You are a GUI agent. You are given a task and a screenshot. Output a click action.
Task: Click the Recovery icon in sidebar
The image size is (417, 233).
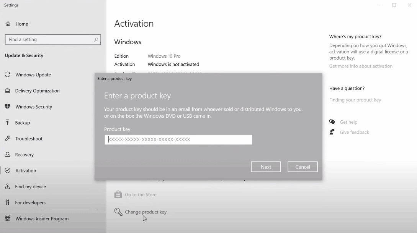point(8,154)
